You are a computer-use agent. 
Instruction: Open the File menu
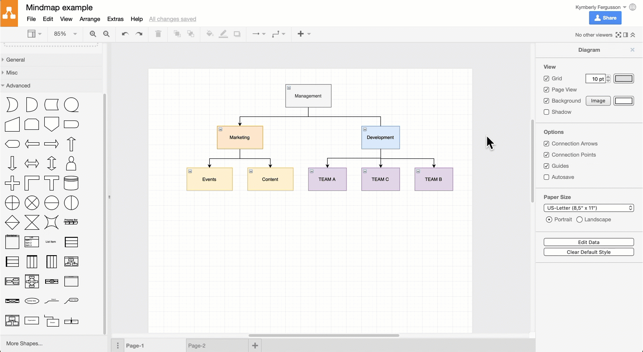pos(31,19)
